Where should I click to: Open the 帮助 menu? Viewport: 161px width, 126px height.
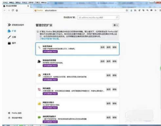pyautogui.click(x=44, y=2)
